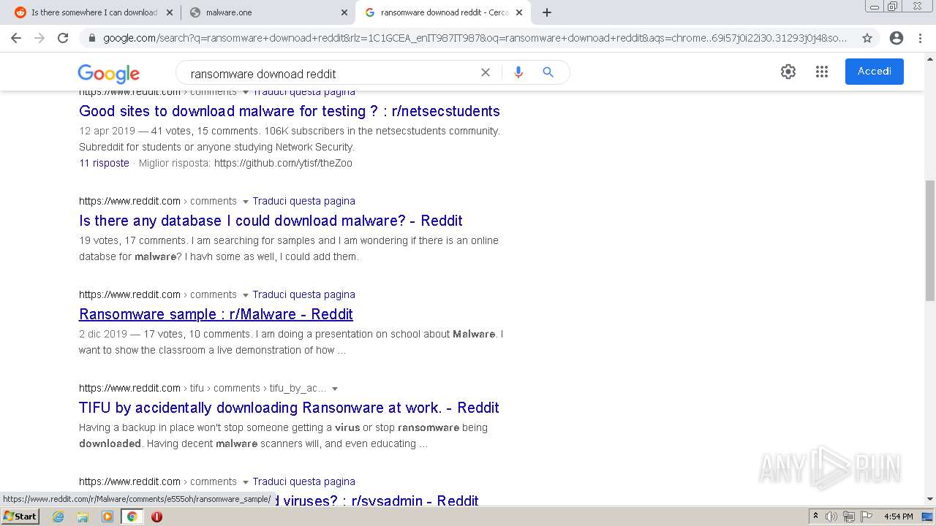Expand dropdown arrow for r/sysadmin result
This screenshot has width=936, height=526.
(245, 482)
